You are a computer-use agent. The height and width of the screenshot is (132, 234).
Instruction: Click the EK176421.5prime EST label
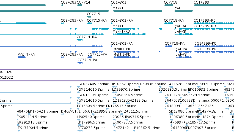(43, 112)
